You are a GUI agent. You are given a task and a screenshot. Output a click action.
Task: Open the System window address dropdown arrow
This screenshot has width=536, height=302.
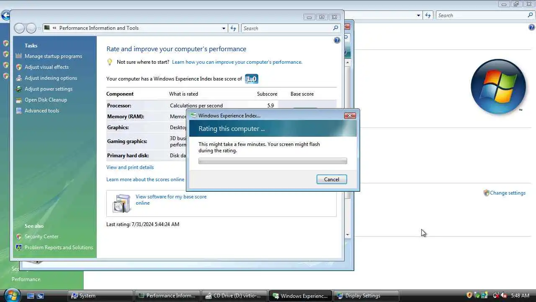click(x=418, y=16)
